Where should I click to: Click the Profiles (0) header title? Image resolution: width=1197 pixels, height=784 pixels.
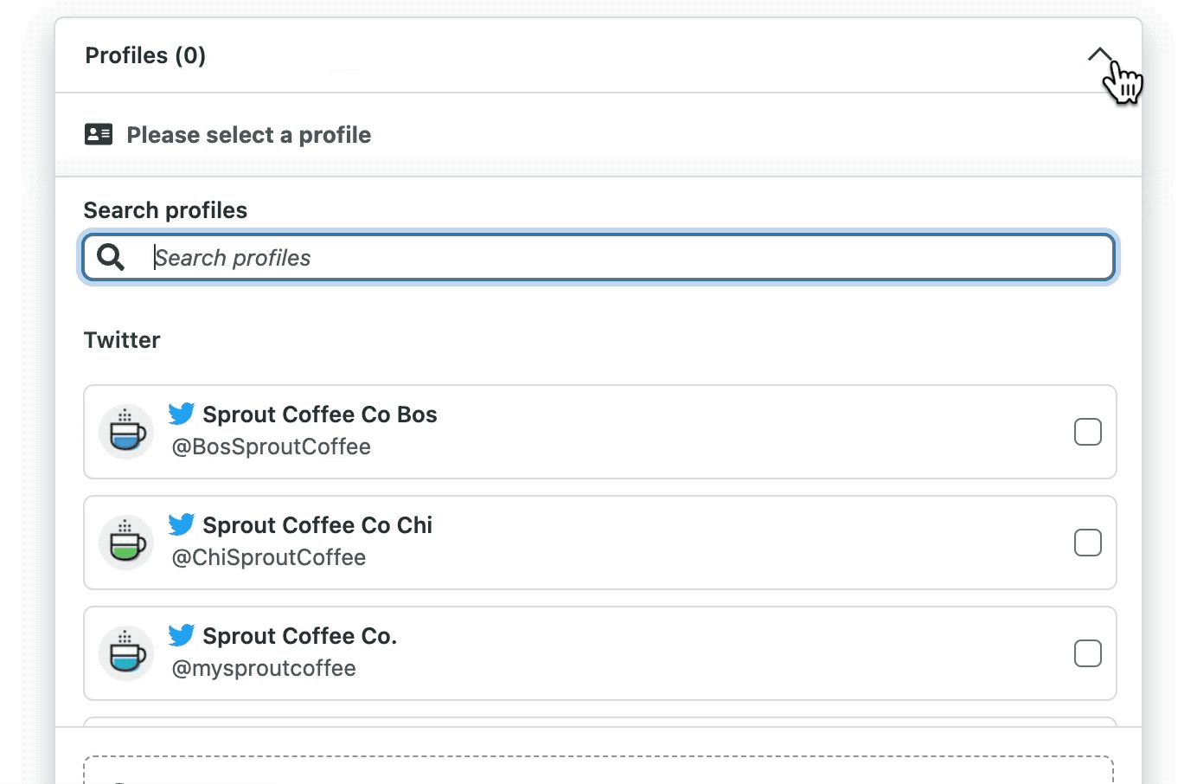pyautogui.click(x=145, y=55)
